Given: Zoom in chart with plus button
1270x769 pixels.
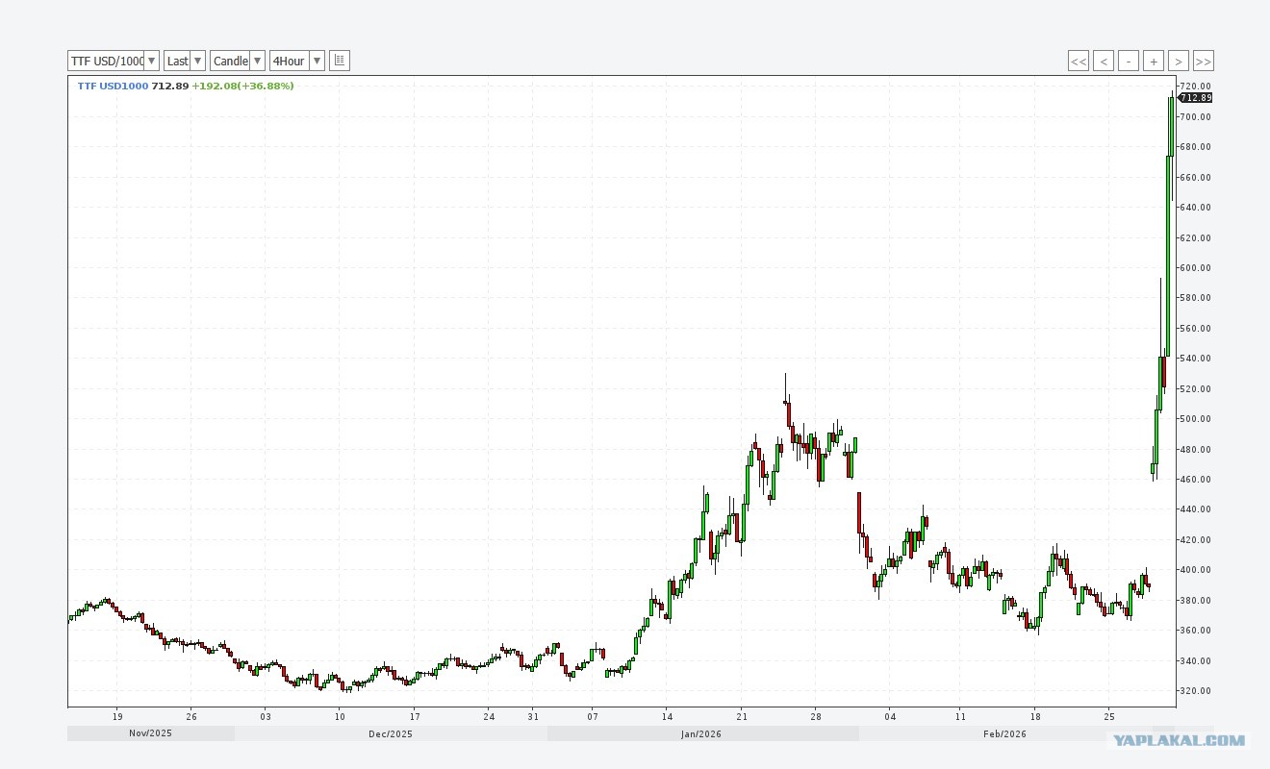Looking at the screenshot, I should coord(1154,62).
